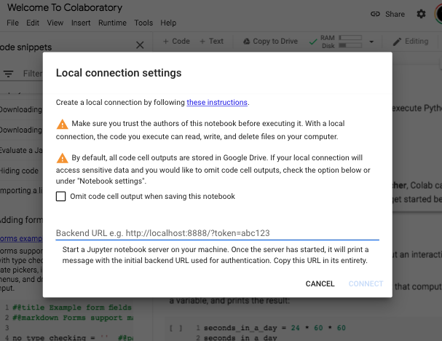Image resolution: width=442 pixels, height=341 pixels.
Task: Click the filter icon in snippets panel
Action: 9,74
